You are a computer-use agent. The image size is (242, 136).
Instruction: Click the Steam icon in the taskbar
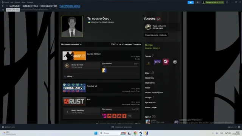coord(141,133)
